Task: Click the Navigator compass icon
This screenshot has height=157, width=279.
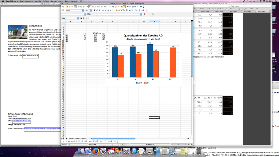Action: 130,6
